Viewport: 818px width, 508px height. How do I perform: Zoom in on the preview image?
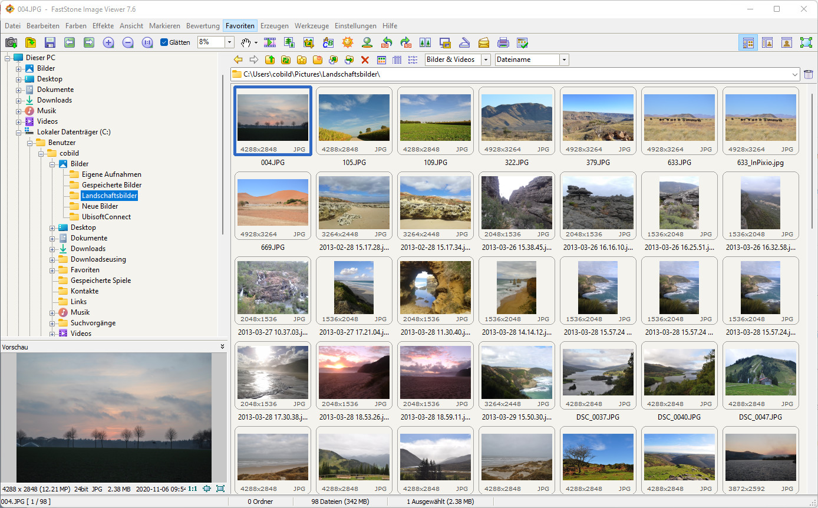point(108,42)
